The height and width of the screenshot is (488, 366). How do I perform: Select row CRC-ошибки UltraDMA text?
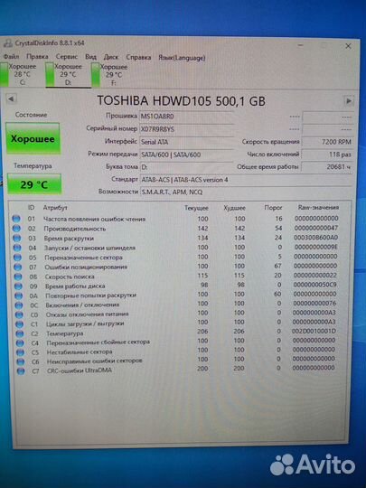(80, 371)
